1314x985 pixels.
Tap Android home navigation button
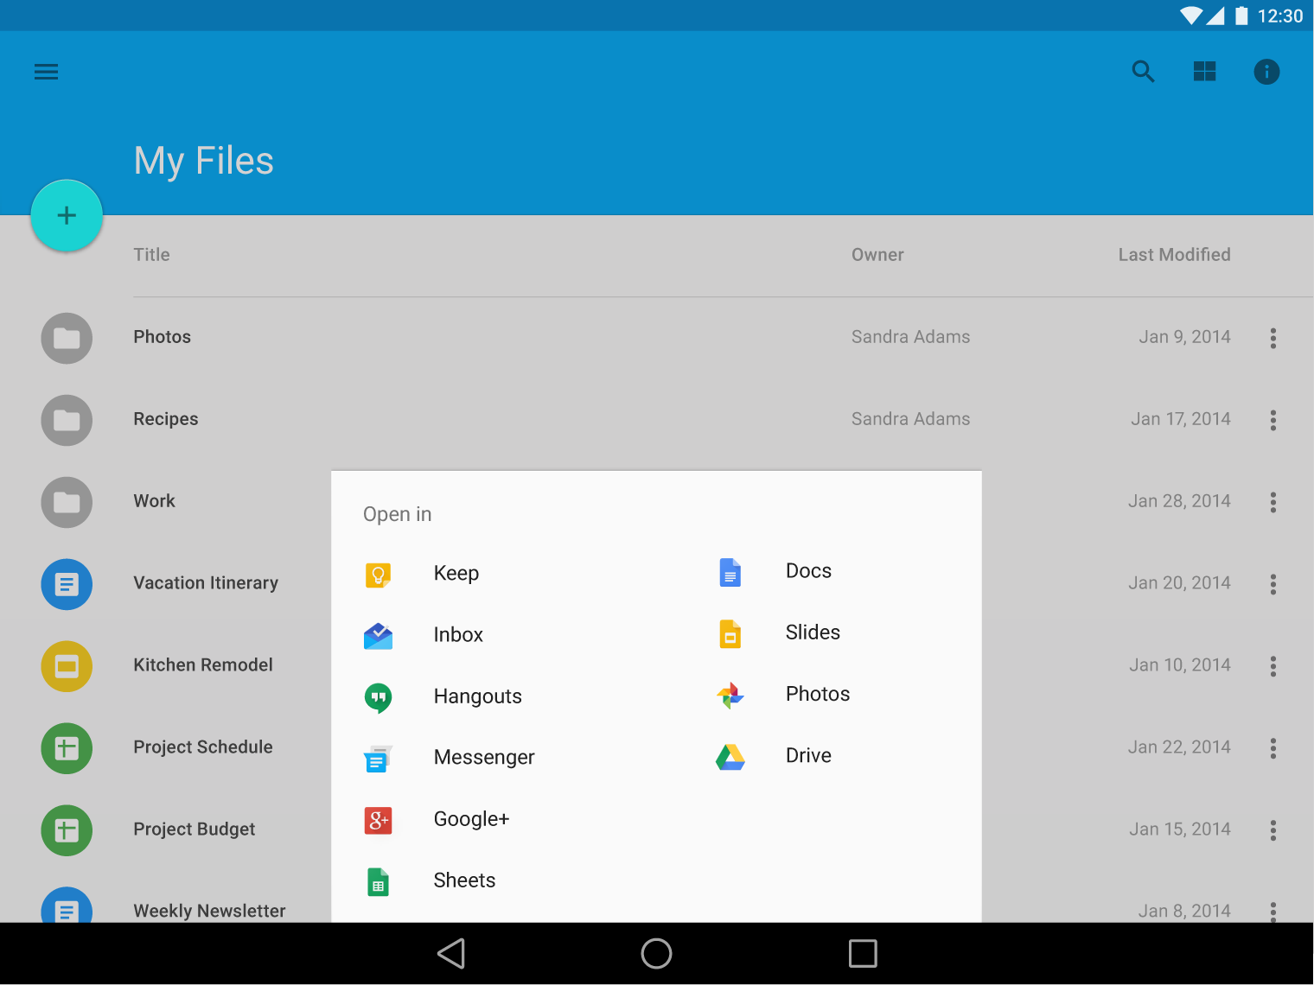pyautogui.click(x=657, y=954)
